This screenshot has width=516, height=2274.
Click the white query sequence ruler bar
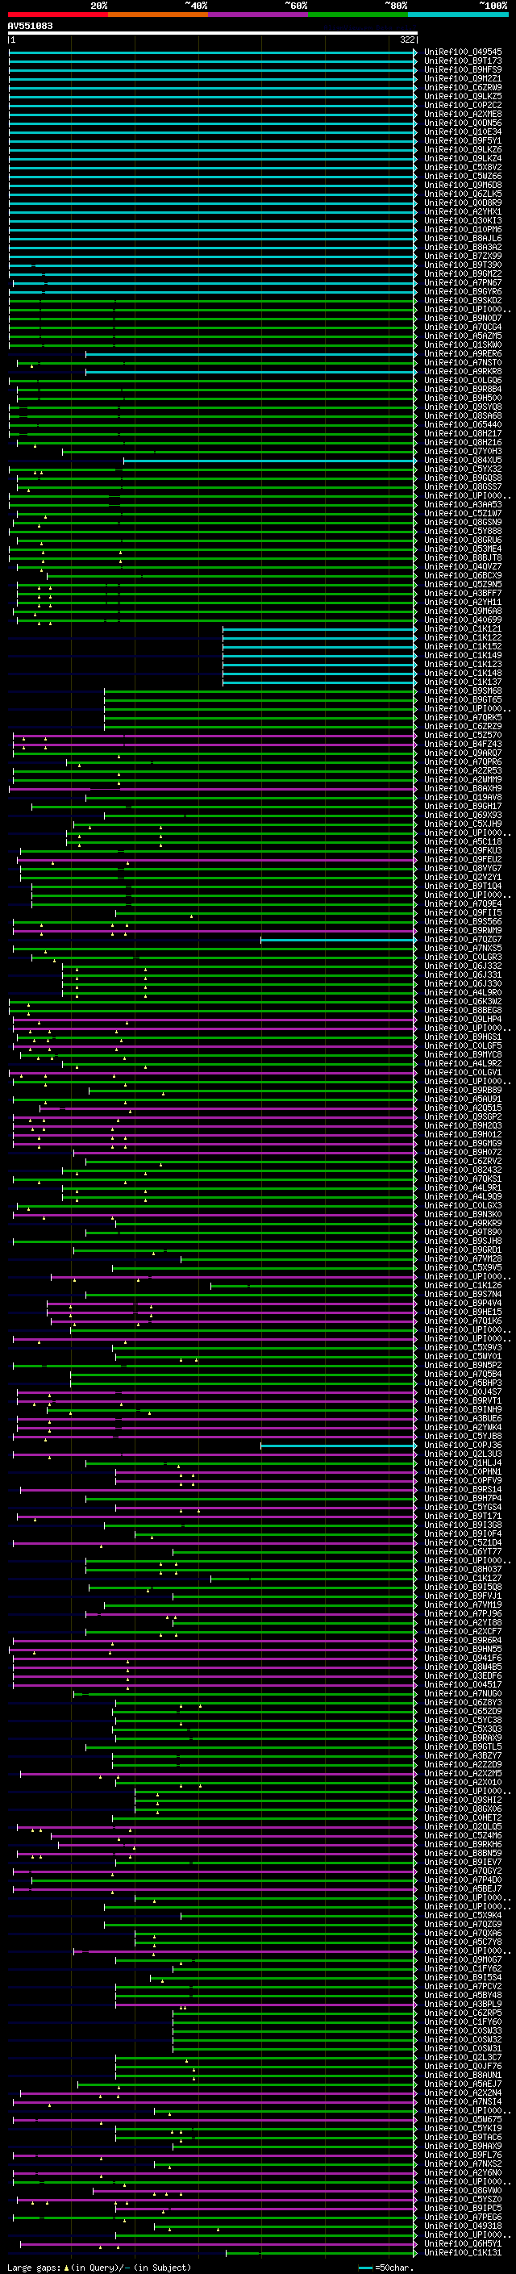pos(213,34)
